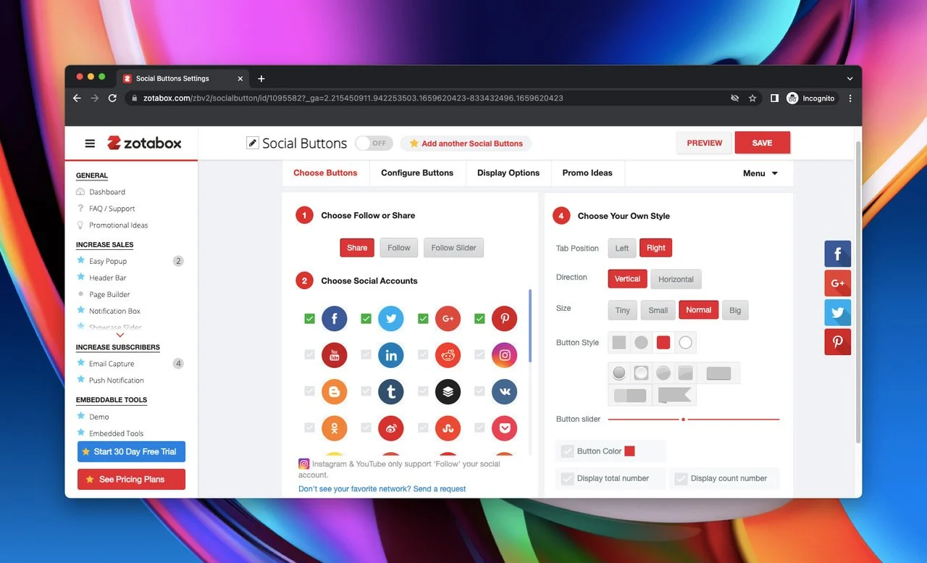Select the Blogger social account icon
Viewport: 927px width, 563px height.
pos(335,391)
